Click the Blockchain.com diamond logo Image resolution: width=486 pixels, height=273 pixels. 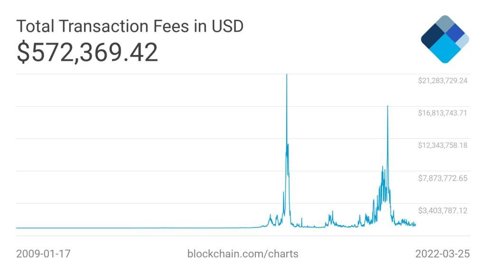pyautogui.click(x=445, y=39)
